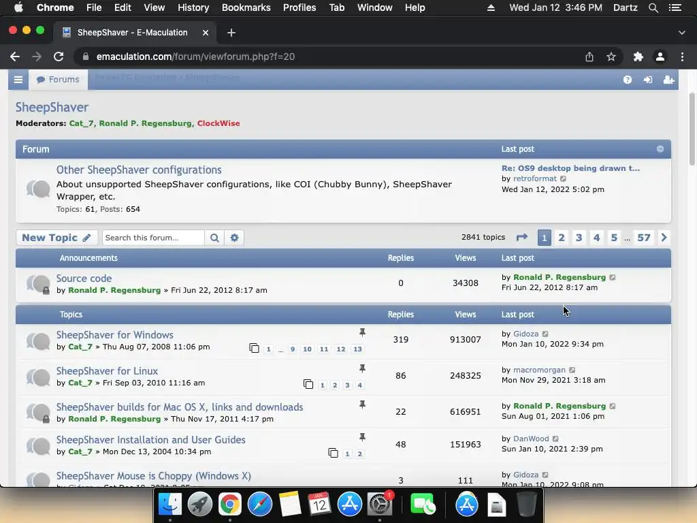The image size is (697, 523).
Task: Open the Source code announcement
Action: click(84, 279)
